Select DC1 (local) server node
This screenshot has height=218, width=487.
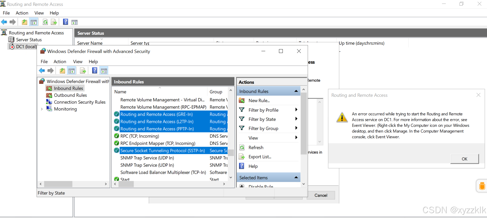26,47
